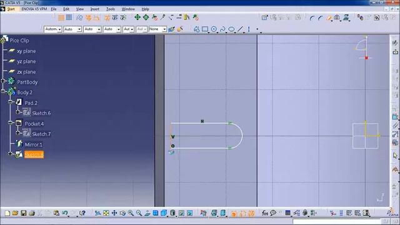Click the Painter (copy format) icon

[171, 29]
